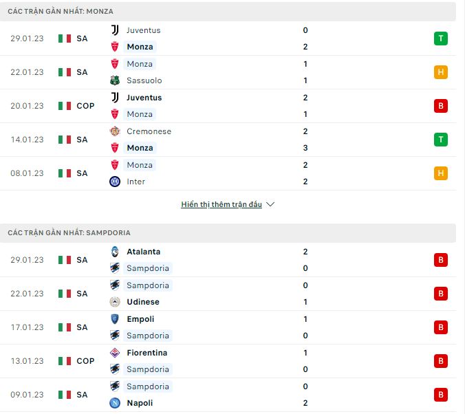465x414 pixels.
Task: Click the Atalanta team crest
Action: coord(115,252)
